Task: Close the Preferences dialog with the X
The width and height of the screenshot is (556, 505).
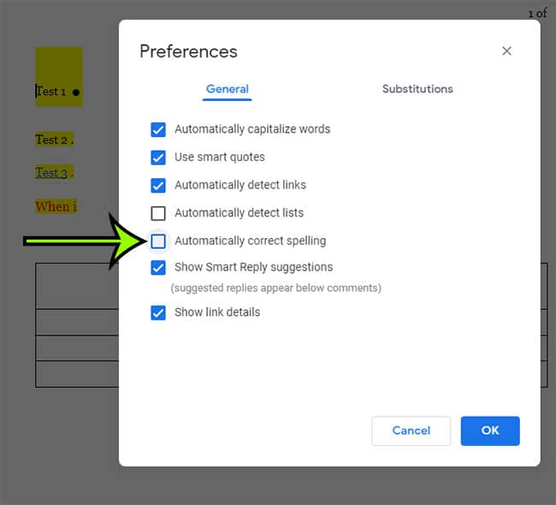Action: click(506, 51)
